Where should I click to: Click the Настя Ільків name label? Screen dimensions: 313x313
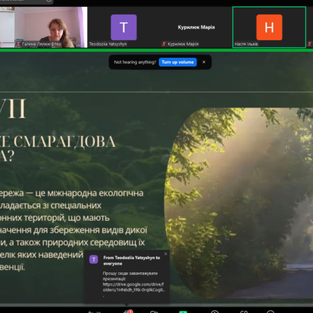point(246,44)
